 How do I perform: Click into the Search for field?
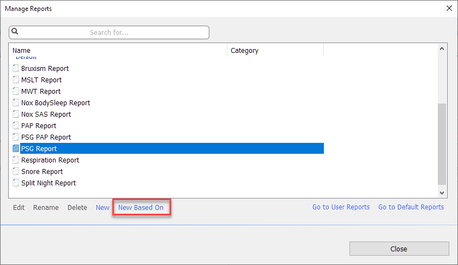click(109, 32)
